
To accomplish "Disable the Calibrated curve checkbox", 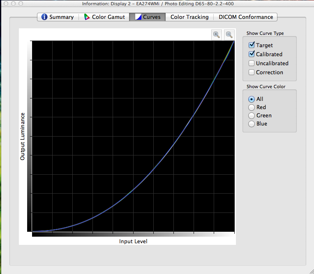I will 252,54.
